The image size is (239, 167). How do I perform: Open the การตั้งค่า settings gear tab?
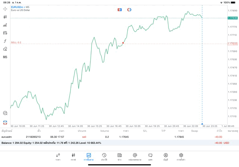(181, 157)
